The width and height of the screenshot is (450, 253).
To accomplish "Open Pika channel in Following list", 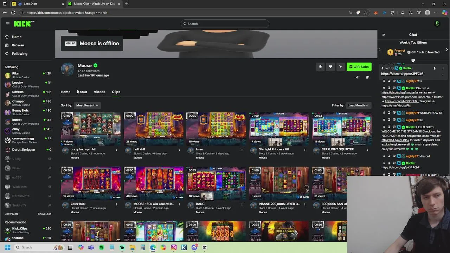I will coord(27,75).
